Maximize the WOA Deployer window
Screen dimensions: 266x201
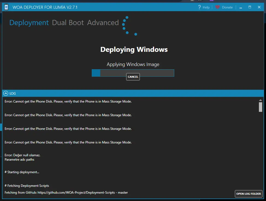[250, 7]
